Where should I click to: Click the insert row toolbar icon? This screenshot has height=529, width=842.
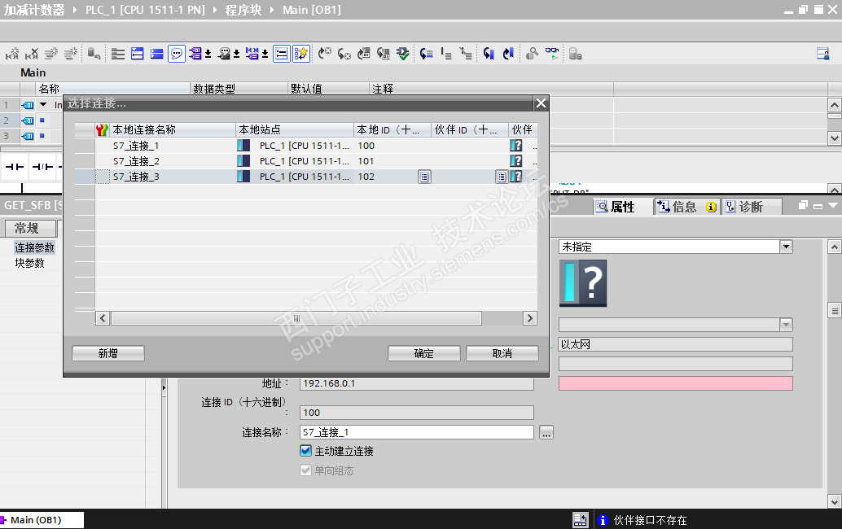coord(51,54)
